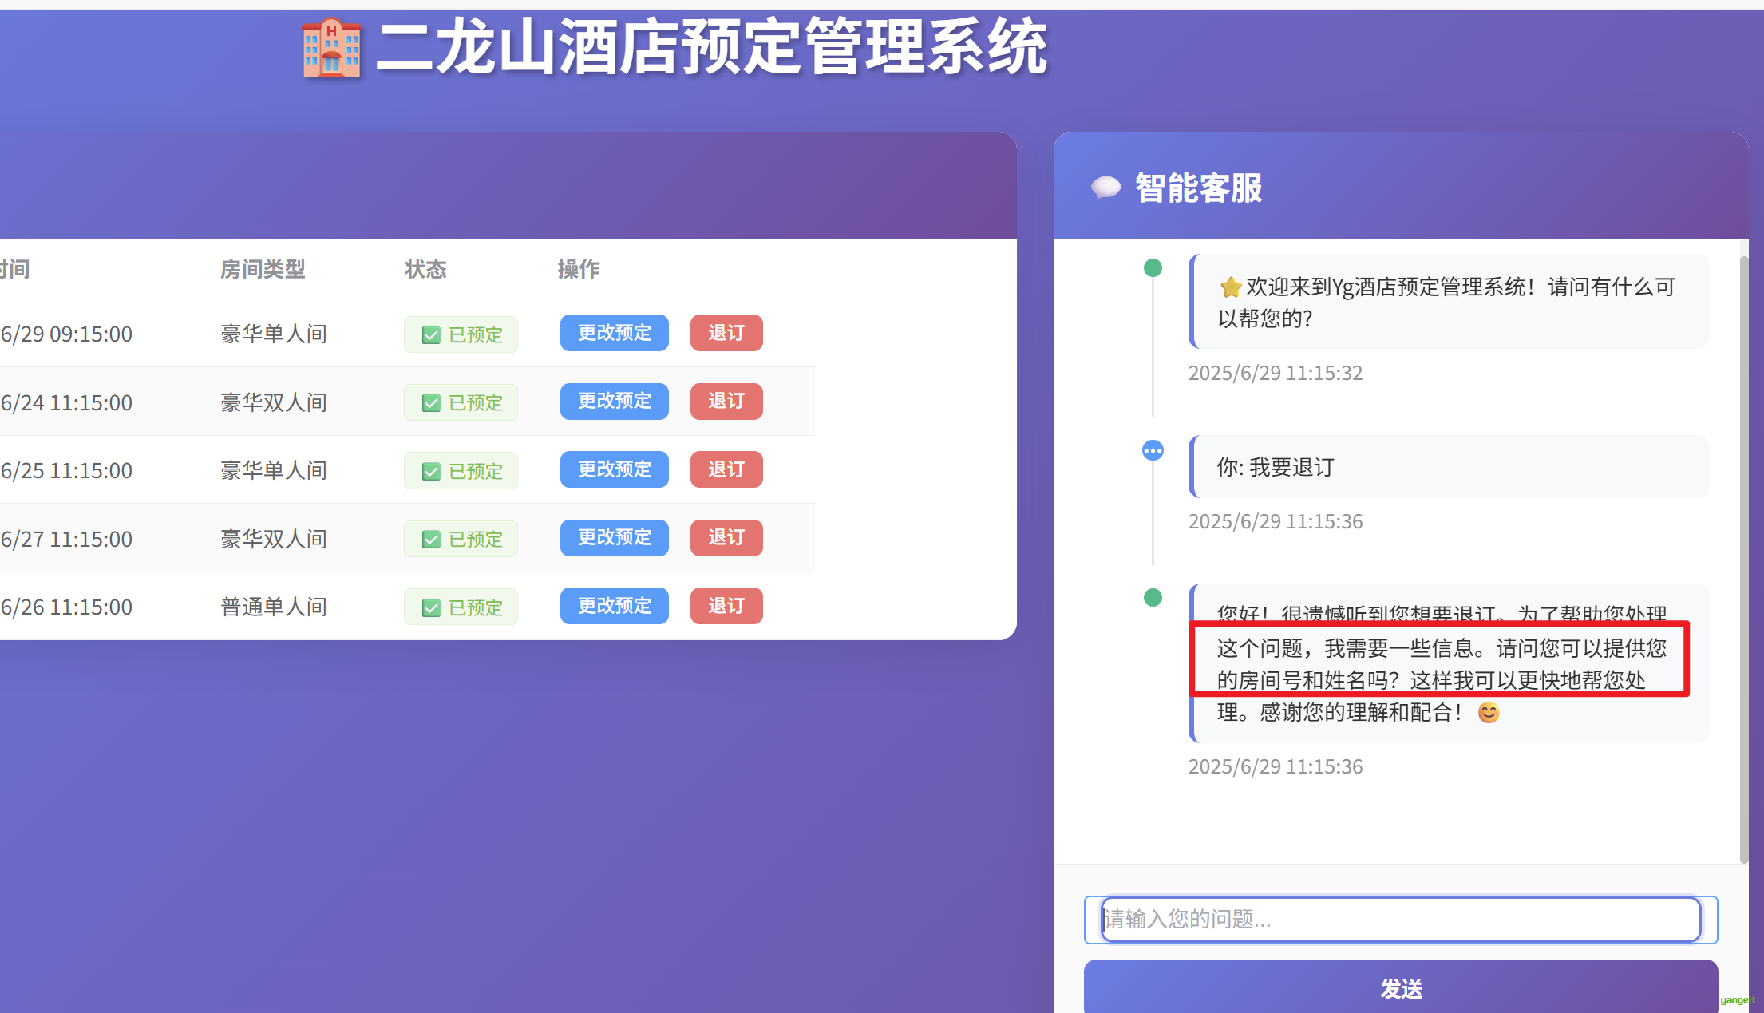This screenshot has width=1764, height=1013.
Task: Click the 豪华单人间 cell in the 6/25 row
Action: pos(274,470)
